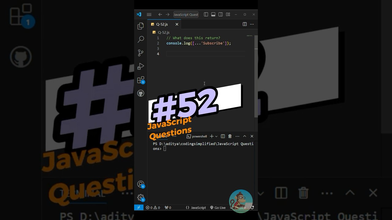392x220 pixels.
Task: Split the editor to the right
Action: (x=245, y=24)
